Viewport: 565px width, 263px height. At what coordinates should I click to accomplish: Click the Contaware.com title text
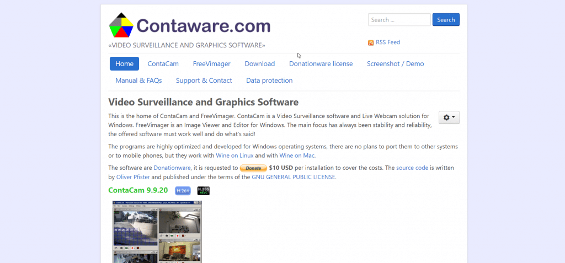[x=204, y=25]
